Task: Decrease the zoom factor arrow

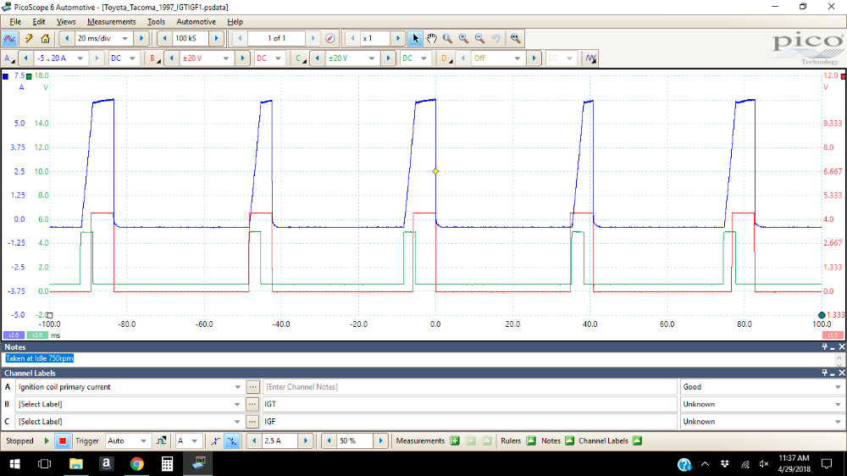Action: tap(352, 38)
